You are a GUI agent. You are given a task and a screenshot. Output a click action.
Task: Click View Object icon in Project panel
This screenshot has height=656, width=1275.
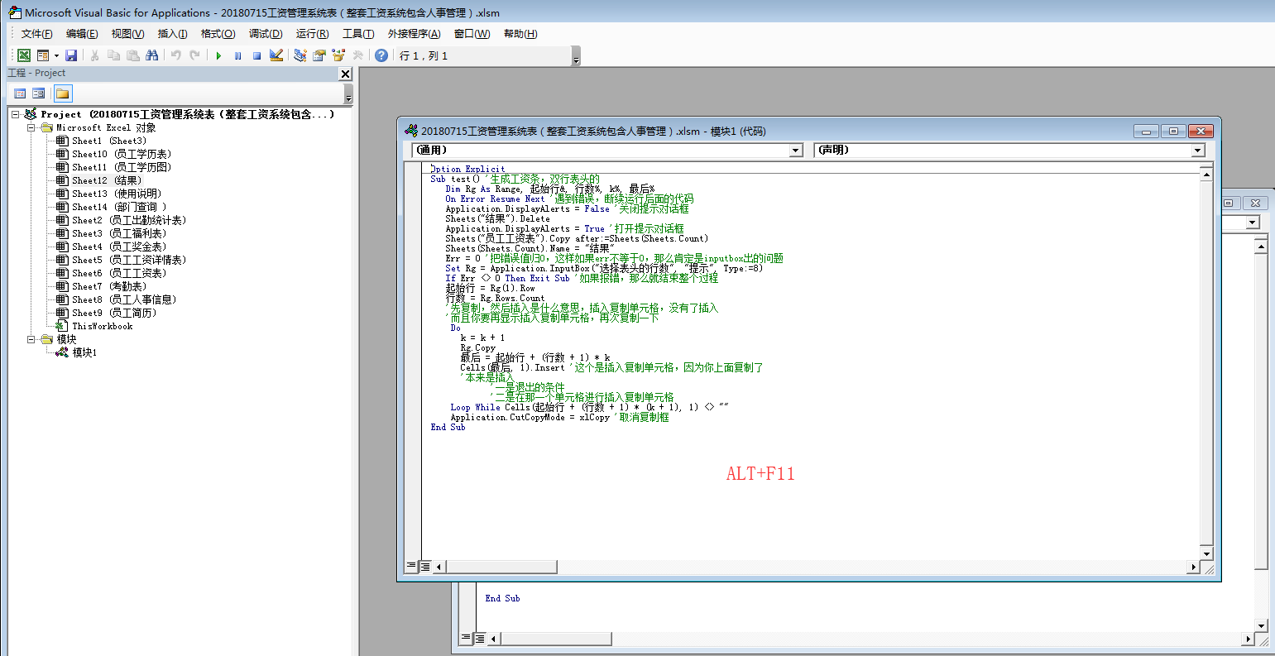click(x=38, y=93)
